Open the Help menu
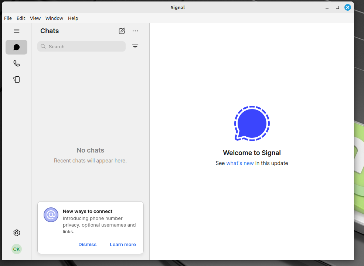364x266 pixels. (x=73, y=18)
